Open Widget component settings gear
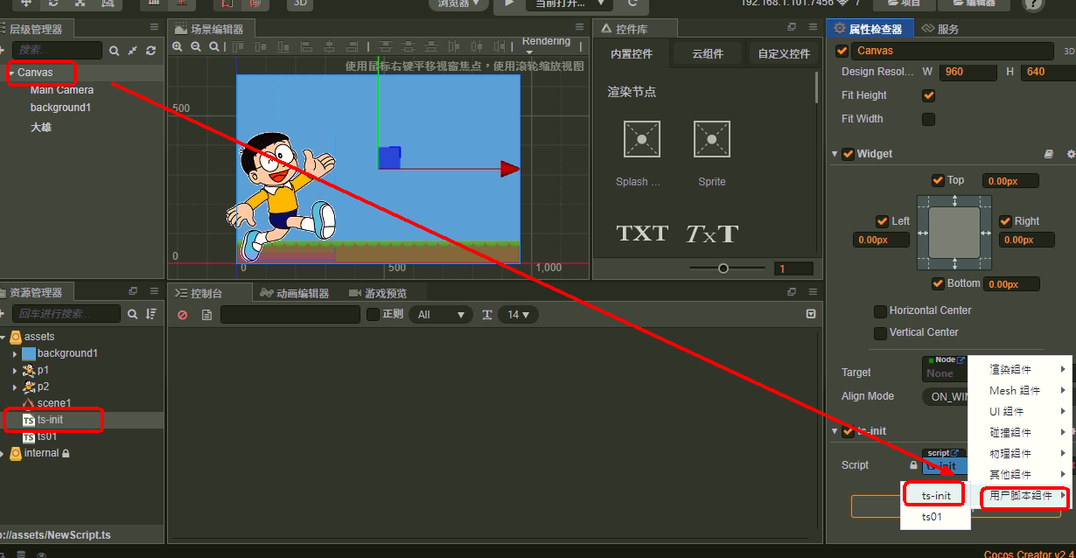Viewport: 1076px width, 558px height. (x=1071, y=154)
